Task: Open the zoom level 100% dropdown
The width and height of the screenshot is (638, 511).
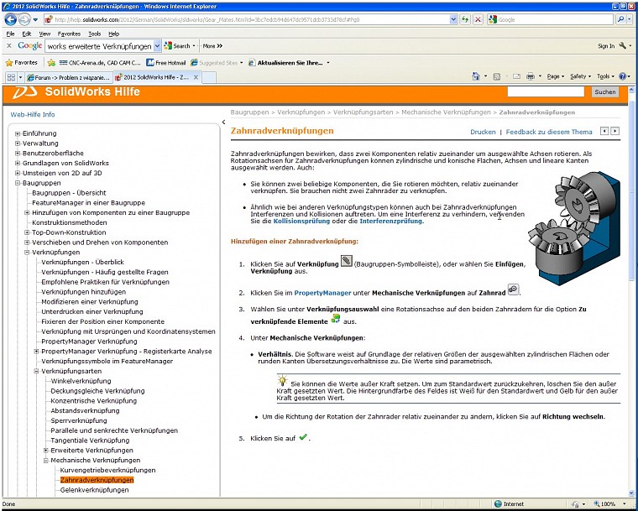Action: point(625,504)
